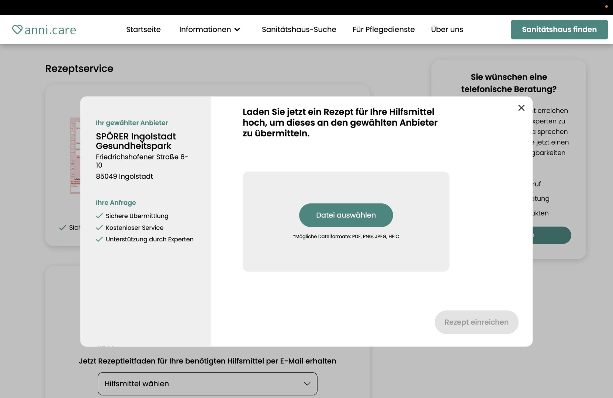The height and width of the screenshot is (398, 613).
Task: Click the checkmark beside 'Sich' behind the dialog
Action: coord(63,228)
